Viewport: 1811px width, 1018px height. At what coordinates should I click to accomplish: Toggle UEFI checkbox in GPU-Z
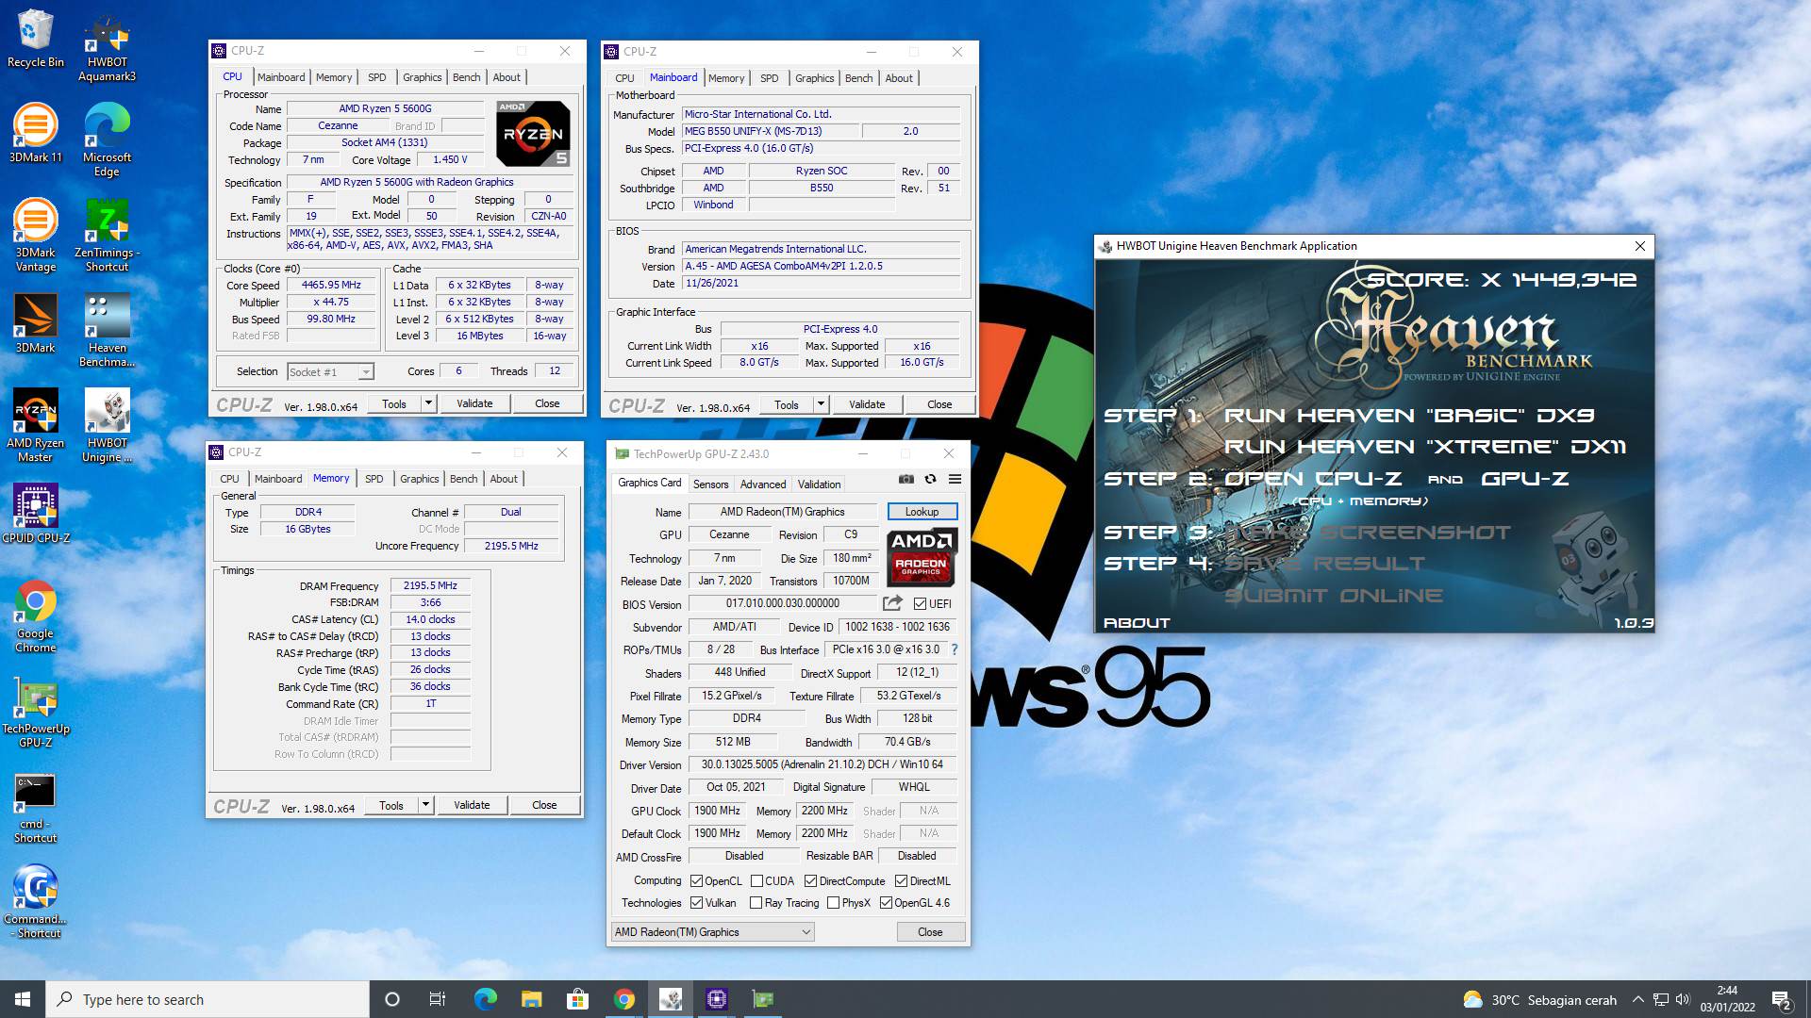(x=920, y=604)
